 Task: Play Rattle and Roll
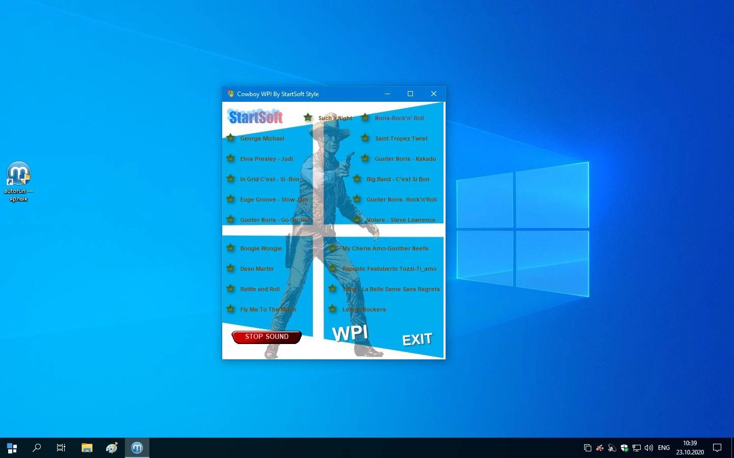[x=260, y=289]
